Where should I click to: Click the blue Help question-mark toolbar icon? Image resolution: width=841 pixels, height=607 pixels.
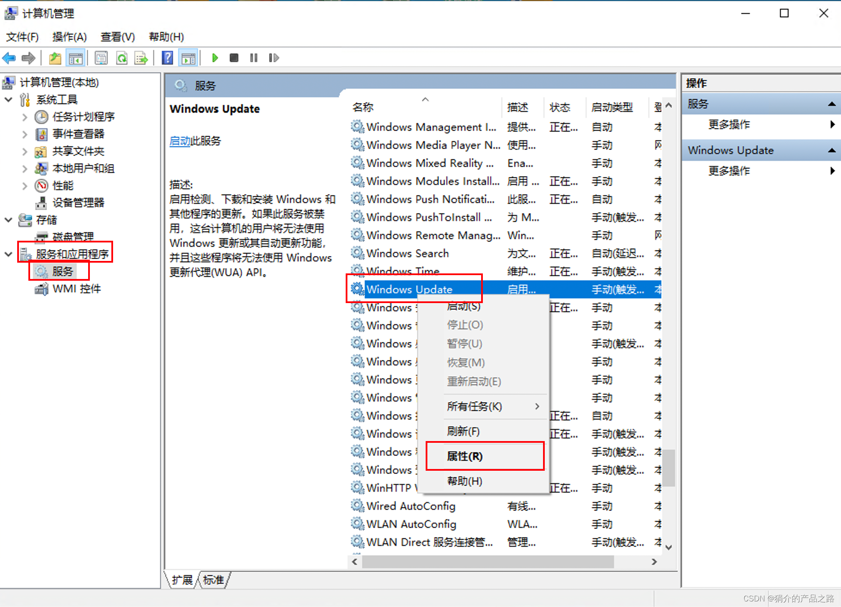coord(167,58)
